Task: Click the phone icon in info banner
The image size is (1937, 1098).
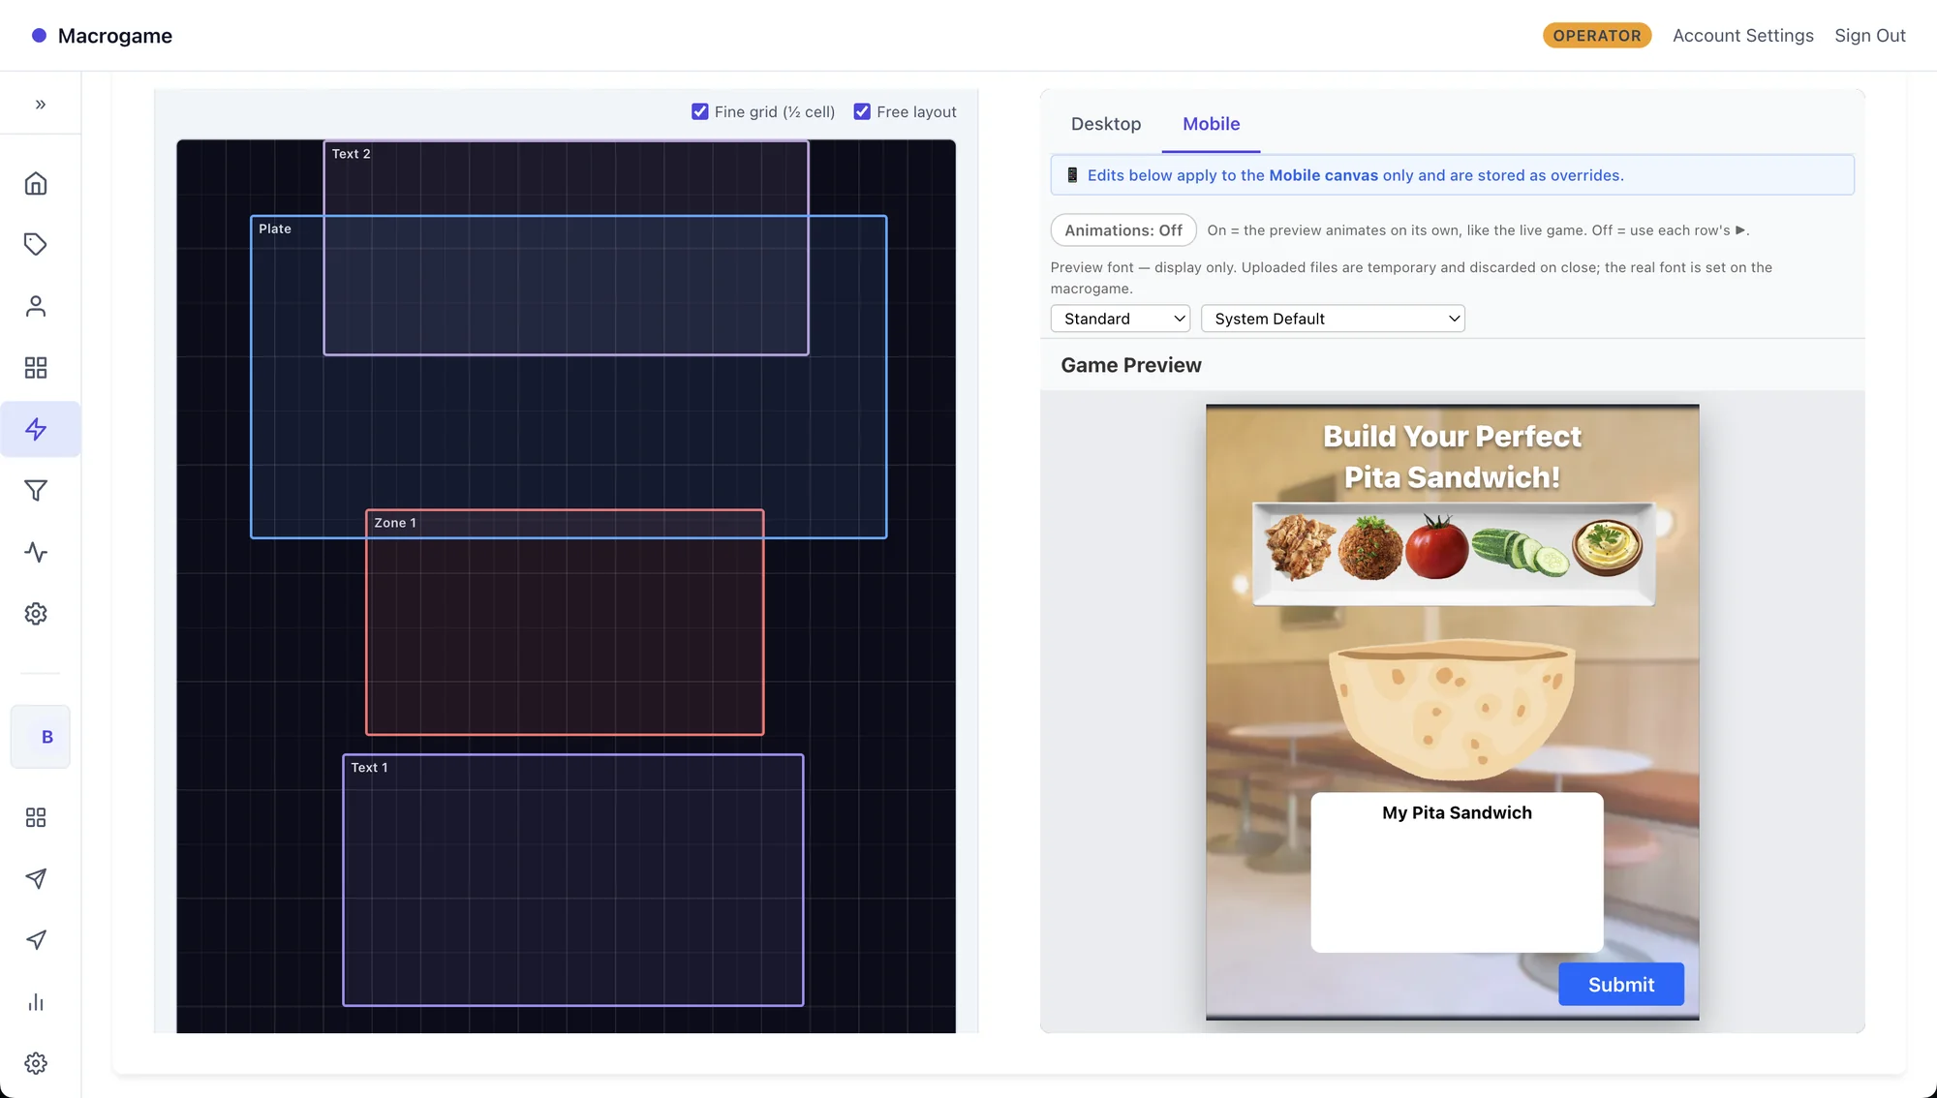Action: [1072, 175]
